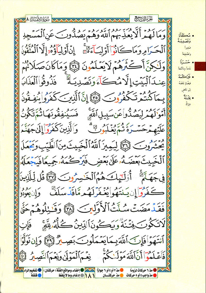Click the verse 39 end marker
The width and height of the screenshot is (206, 293).
click(49, 240)
